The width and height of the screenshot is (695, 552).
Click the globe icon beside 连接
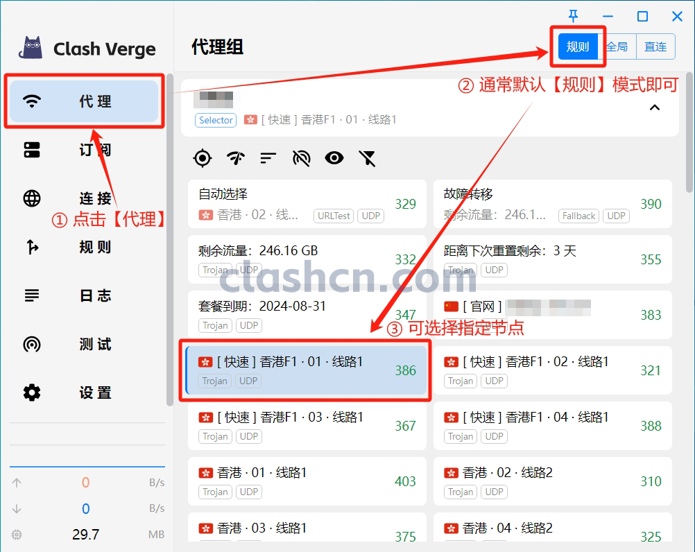(32, 198)
